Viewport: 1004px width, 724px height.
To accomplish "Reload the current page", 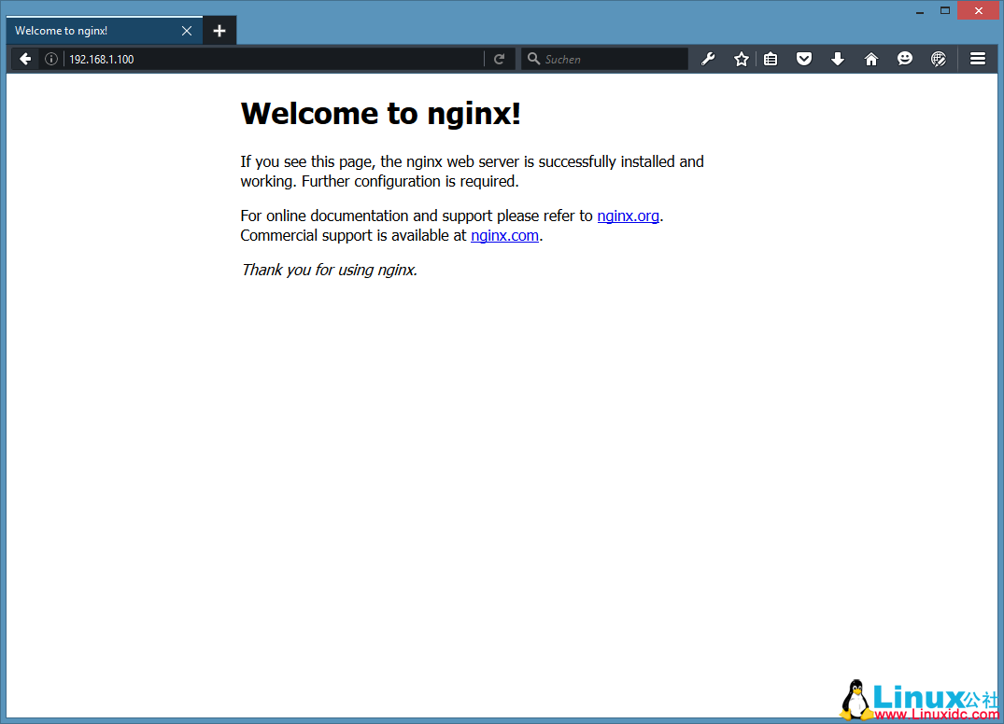I will [x=499, y=58].
